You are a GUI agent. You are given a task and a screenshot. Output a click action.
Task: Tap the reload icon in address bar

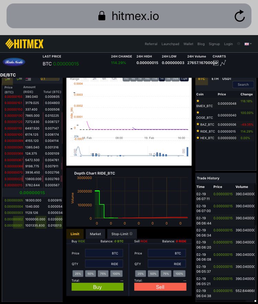pos(240,16)
